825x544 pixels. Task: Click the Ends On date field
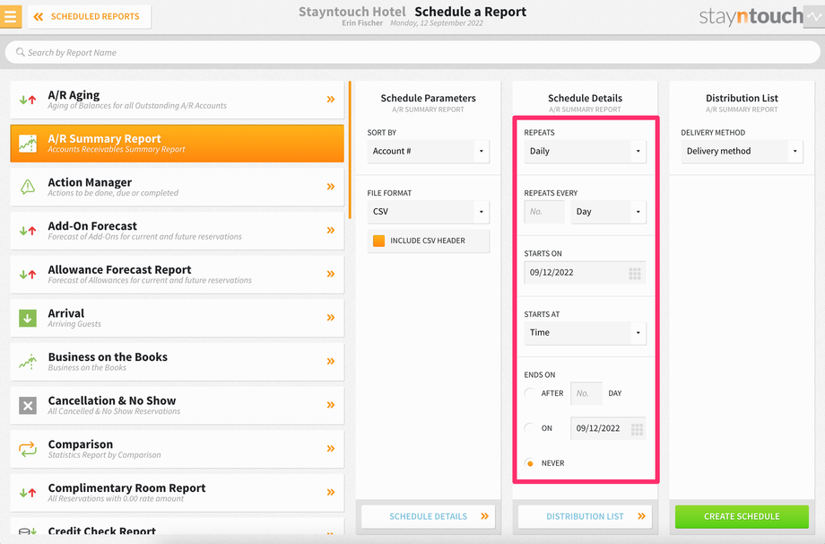point(608,429)
